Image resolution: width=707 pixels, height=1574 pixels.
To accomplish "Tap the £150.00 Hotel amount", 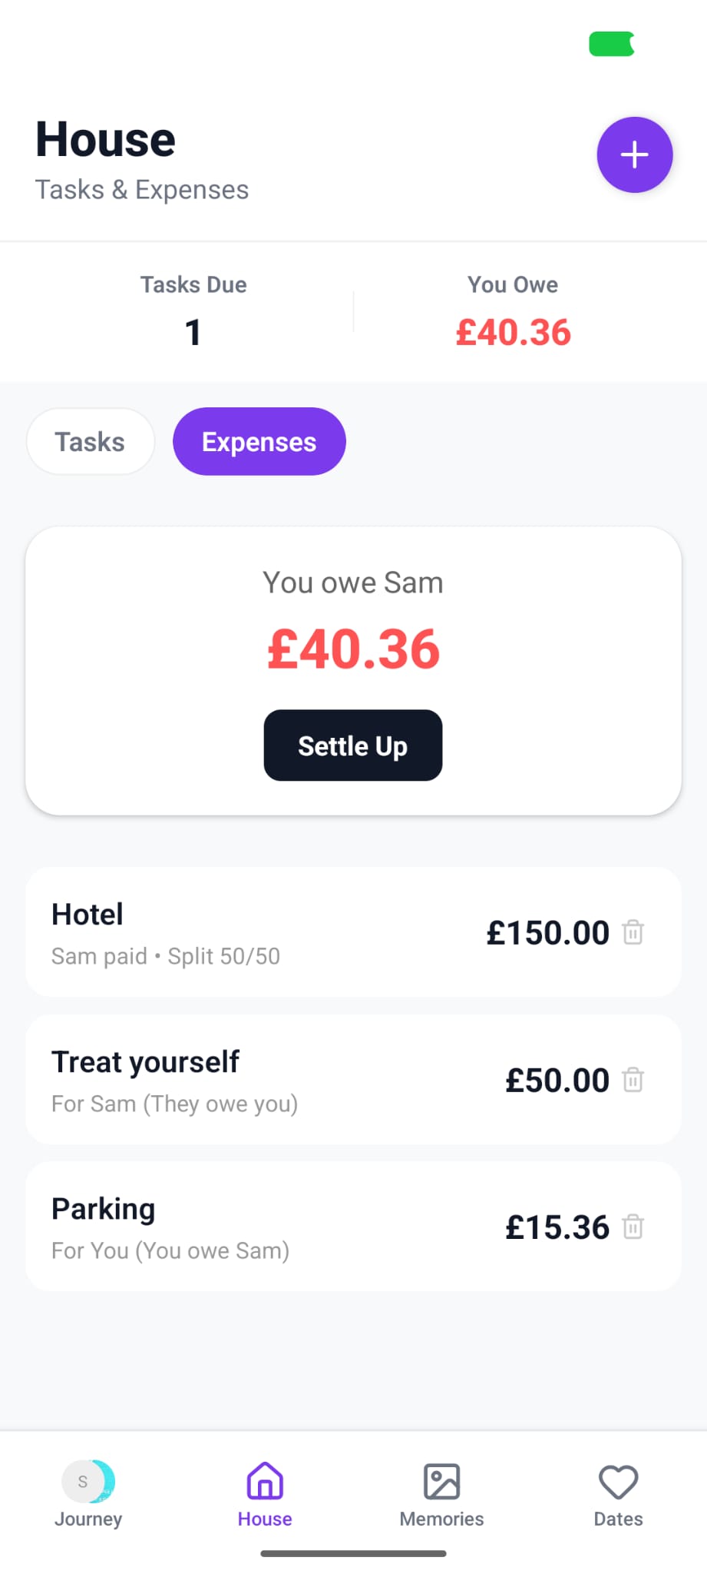I will coord(547,933).
